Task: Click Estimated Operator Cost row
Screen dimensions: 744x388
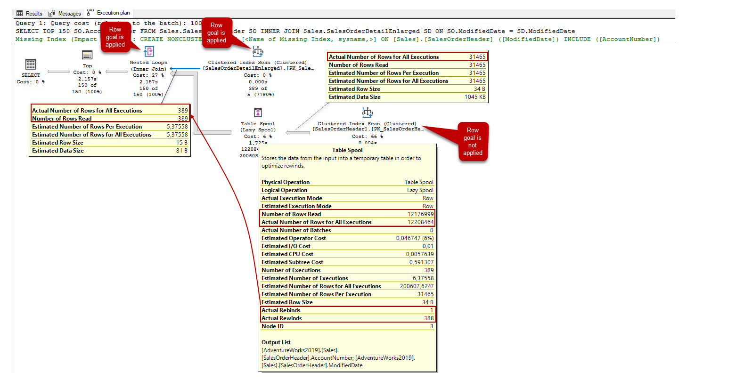Action: pyautogui.click(x=347, y=238)
